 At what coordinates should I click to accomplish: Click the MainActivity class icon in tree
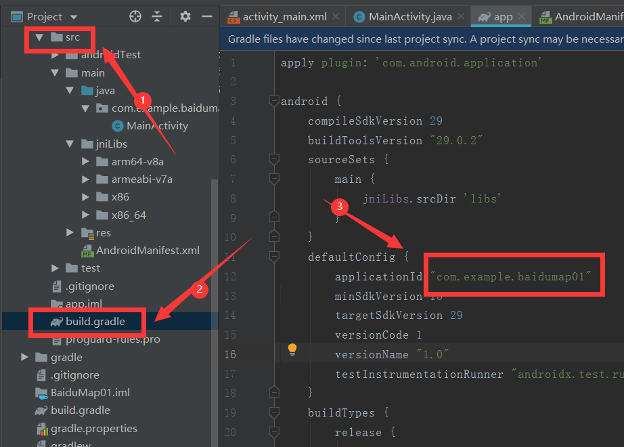click(x=117, y=126)
